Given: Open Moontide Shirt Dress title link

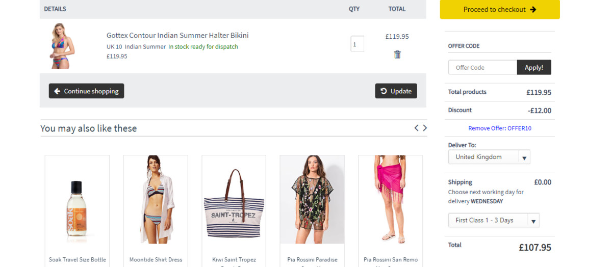Looking at the screenshot, I should coord(156,260).
